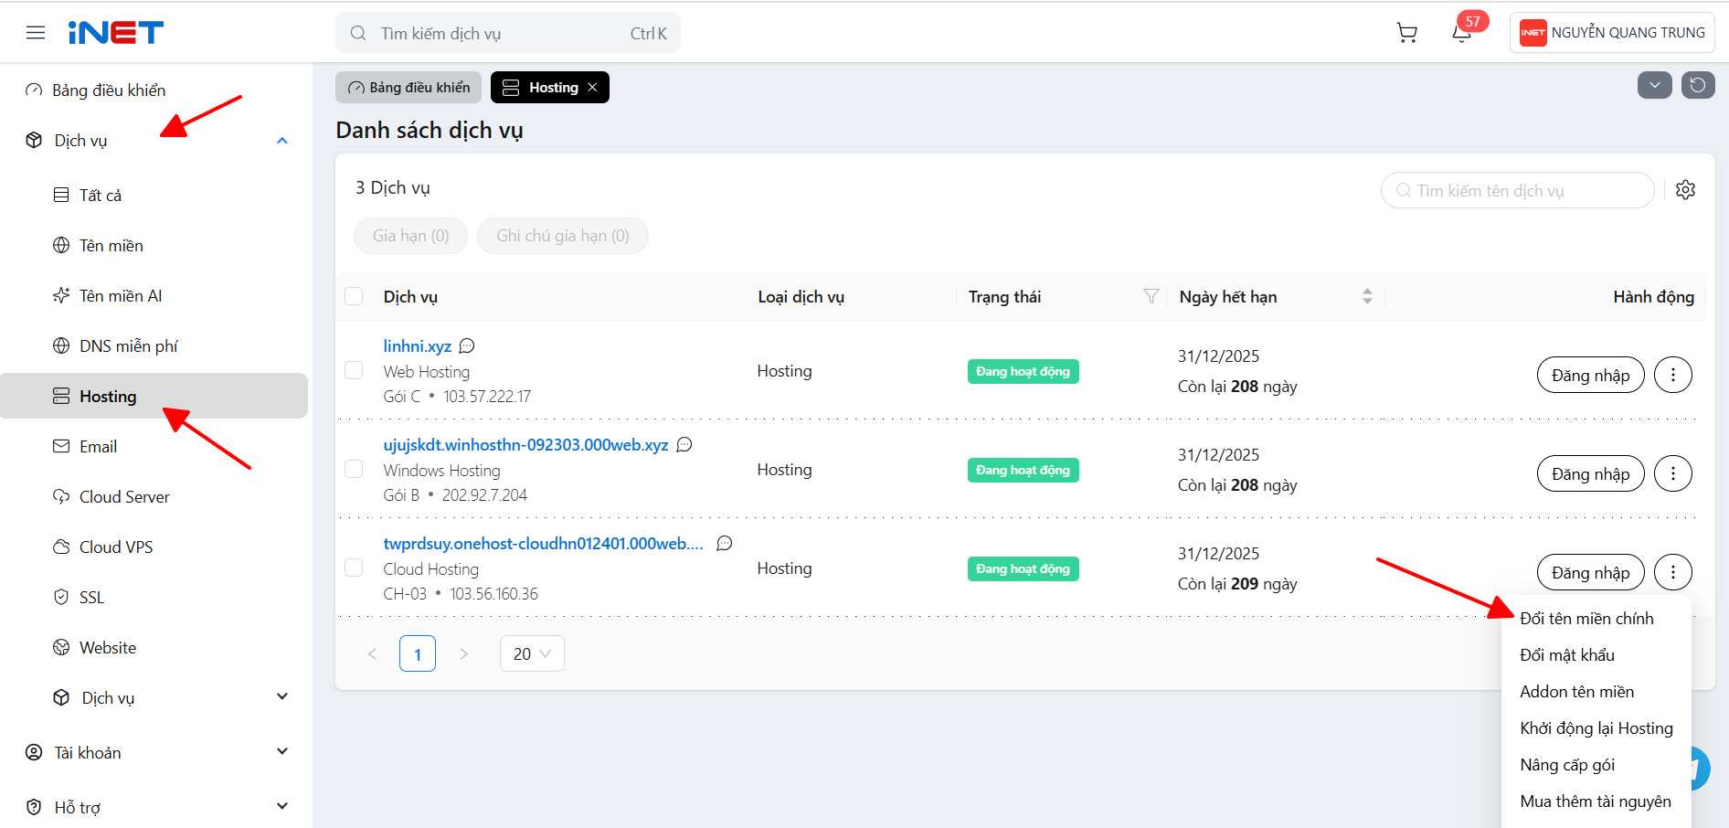Image resolution: width=1729 pixels, height=828 pixels.
Task: Expand the Tài khoản section
Action: pos(282,751)
